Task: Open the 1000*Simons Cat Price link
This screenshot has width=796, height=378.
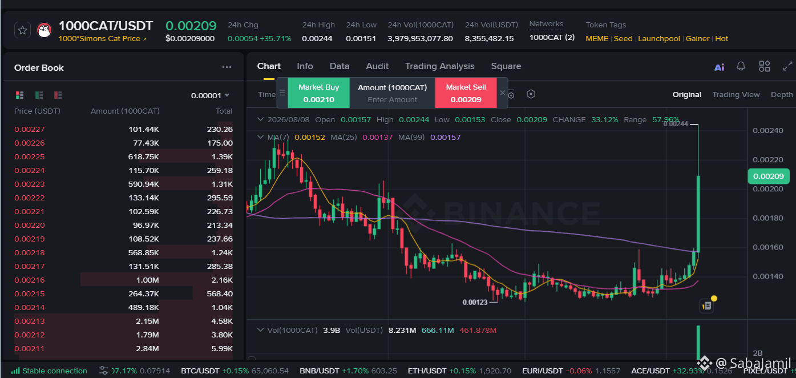Action: point(103,39)
